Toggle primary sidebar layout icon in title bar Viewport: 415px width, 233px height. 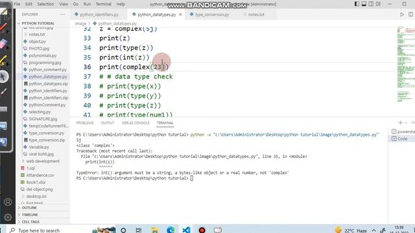[357, 4]
